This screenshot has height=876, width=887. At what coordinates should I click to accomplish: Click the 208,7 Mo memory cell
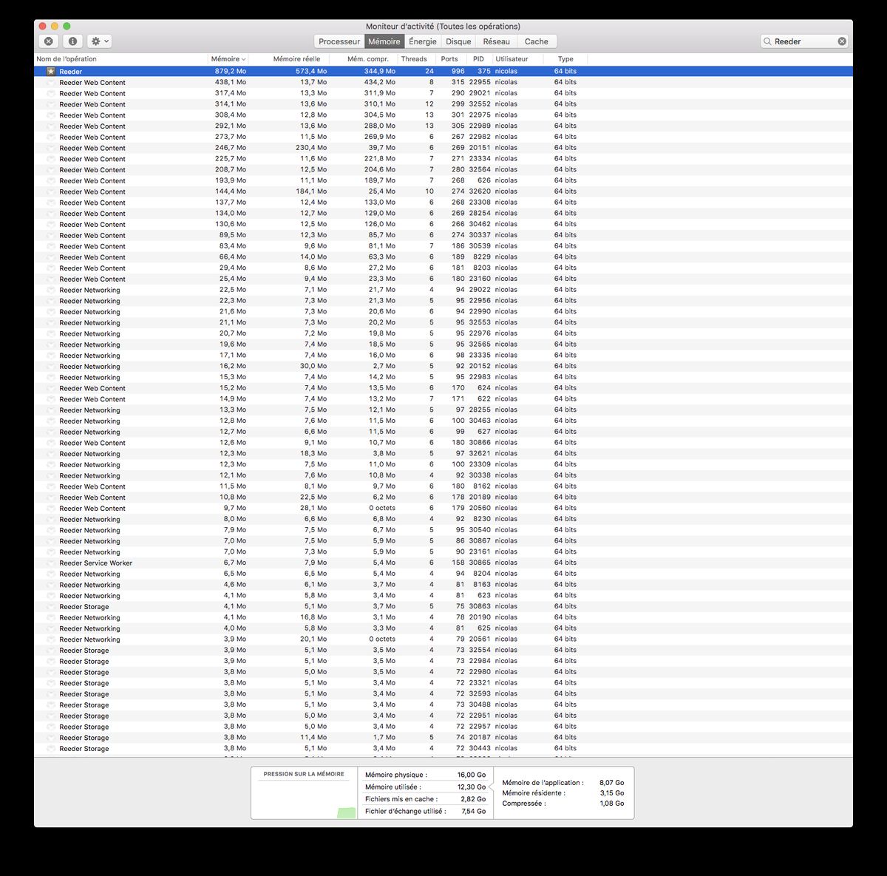pos(231,169)
